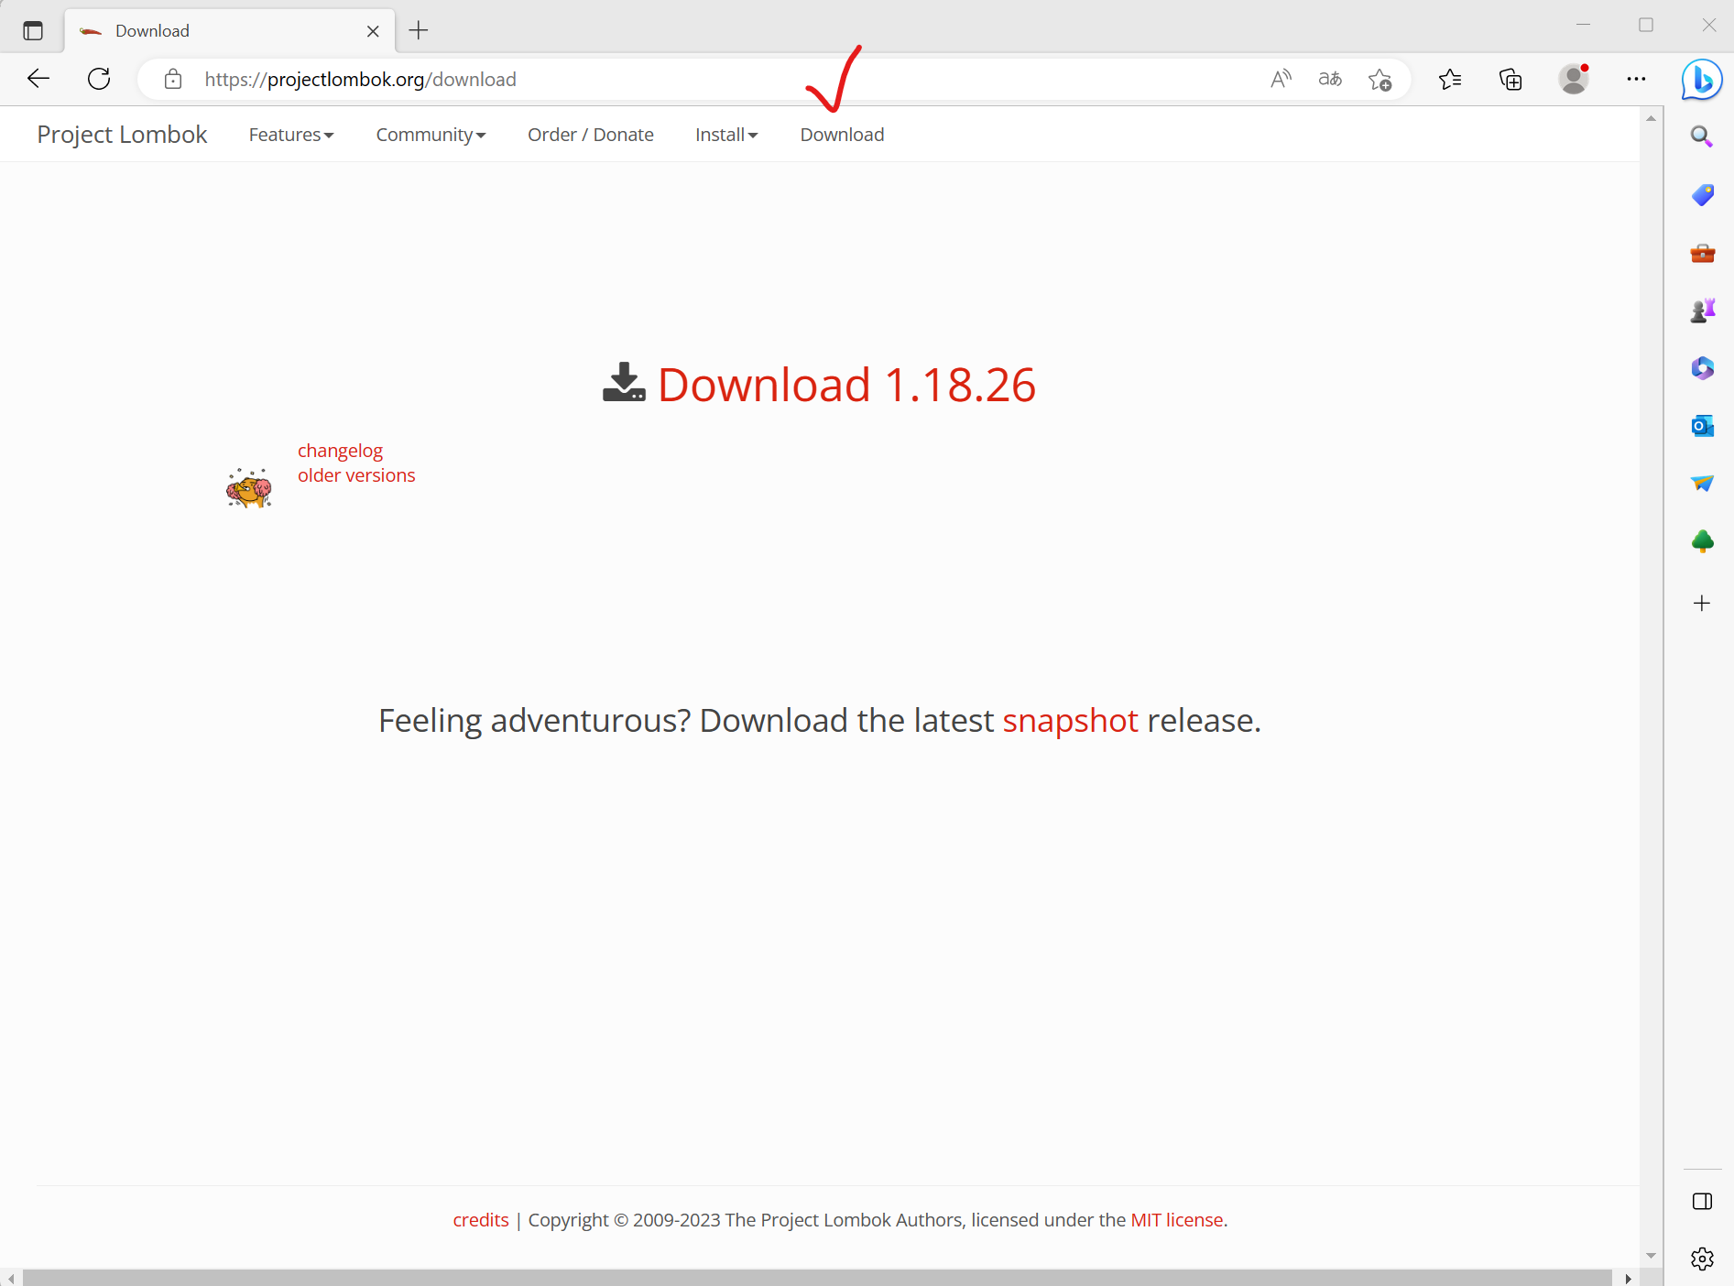Click the horizontal scrollbar thumb
This screenshot has height=1286, width=1734.
[817, 1278]
